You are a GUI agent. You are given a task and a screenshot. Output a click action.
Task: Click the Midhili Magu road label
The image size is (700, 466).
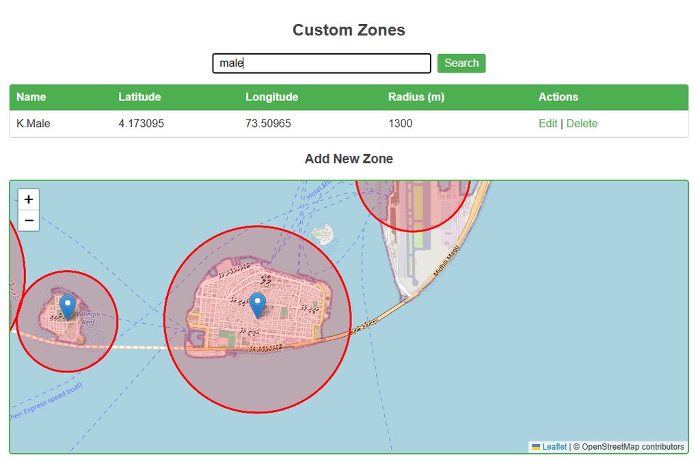pos(446,261)
